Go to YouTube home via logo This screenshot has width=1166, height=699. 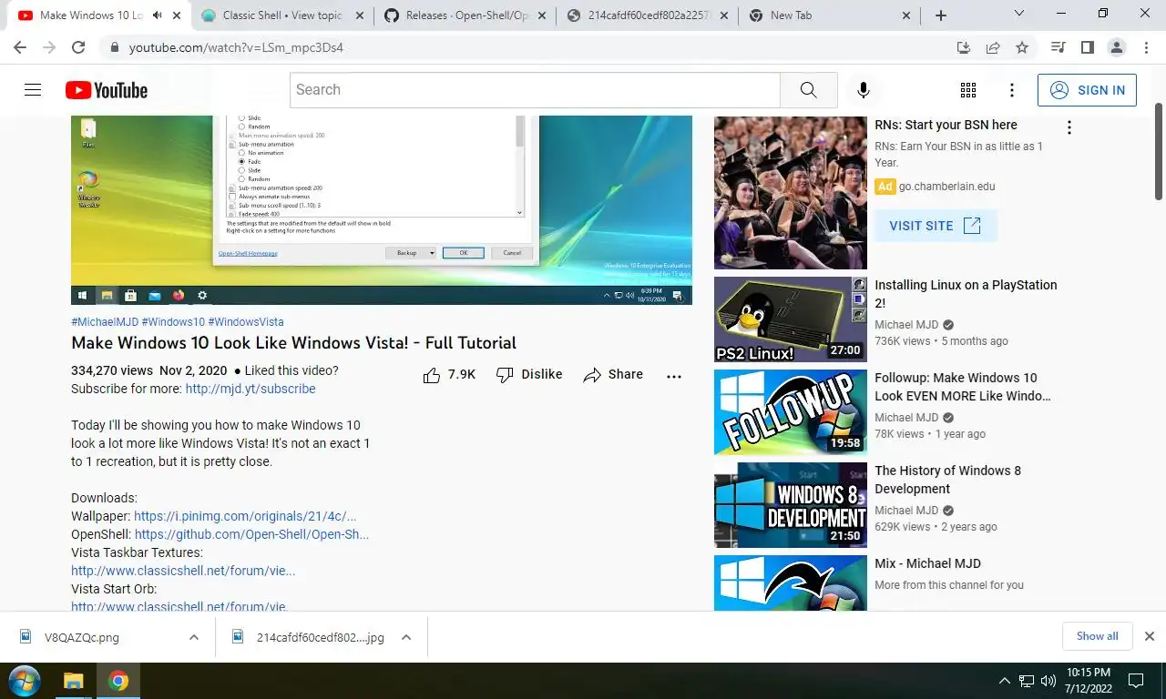click(x=107, y=90)
